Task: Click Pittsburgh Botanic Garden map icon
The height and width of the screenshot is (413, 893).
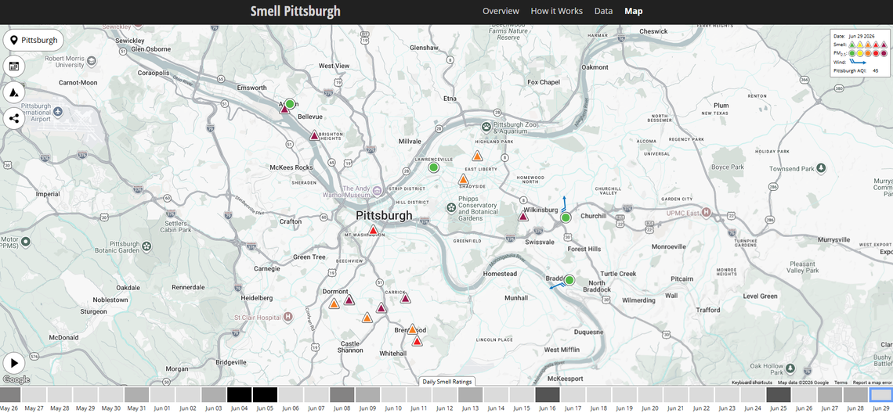Action: (x=147, y=246)
